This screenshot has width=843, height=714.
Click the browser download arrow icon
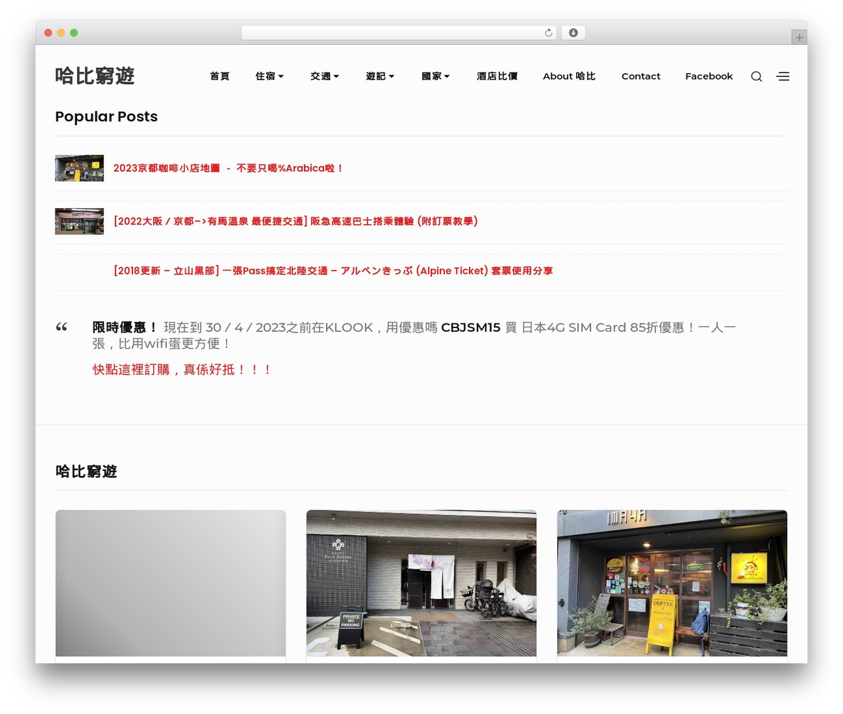[574, 33]
